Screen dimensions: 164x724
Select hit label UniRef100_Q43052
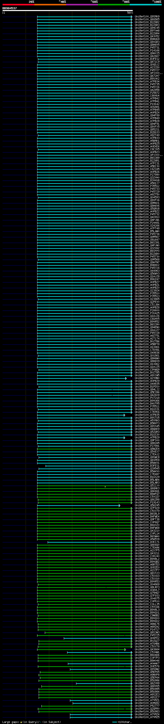point(147,36)
